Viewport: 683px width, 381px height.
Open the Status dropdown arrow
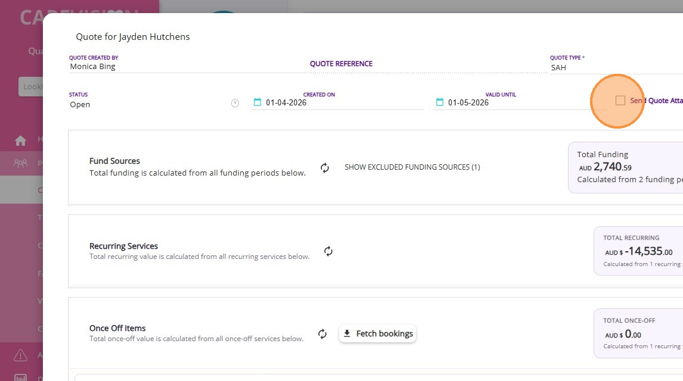[x=235, y=103]
